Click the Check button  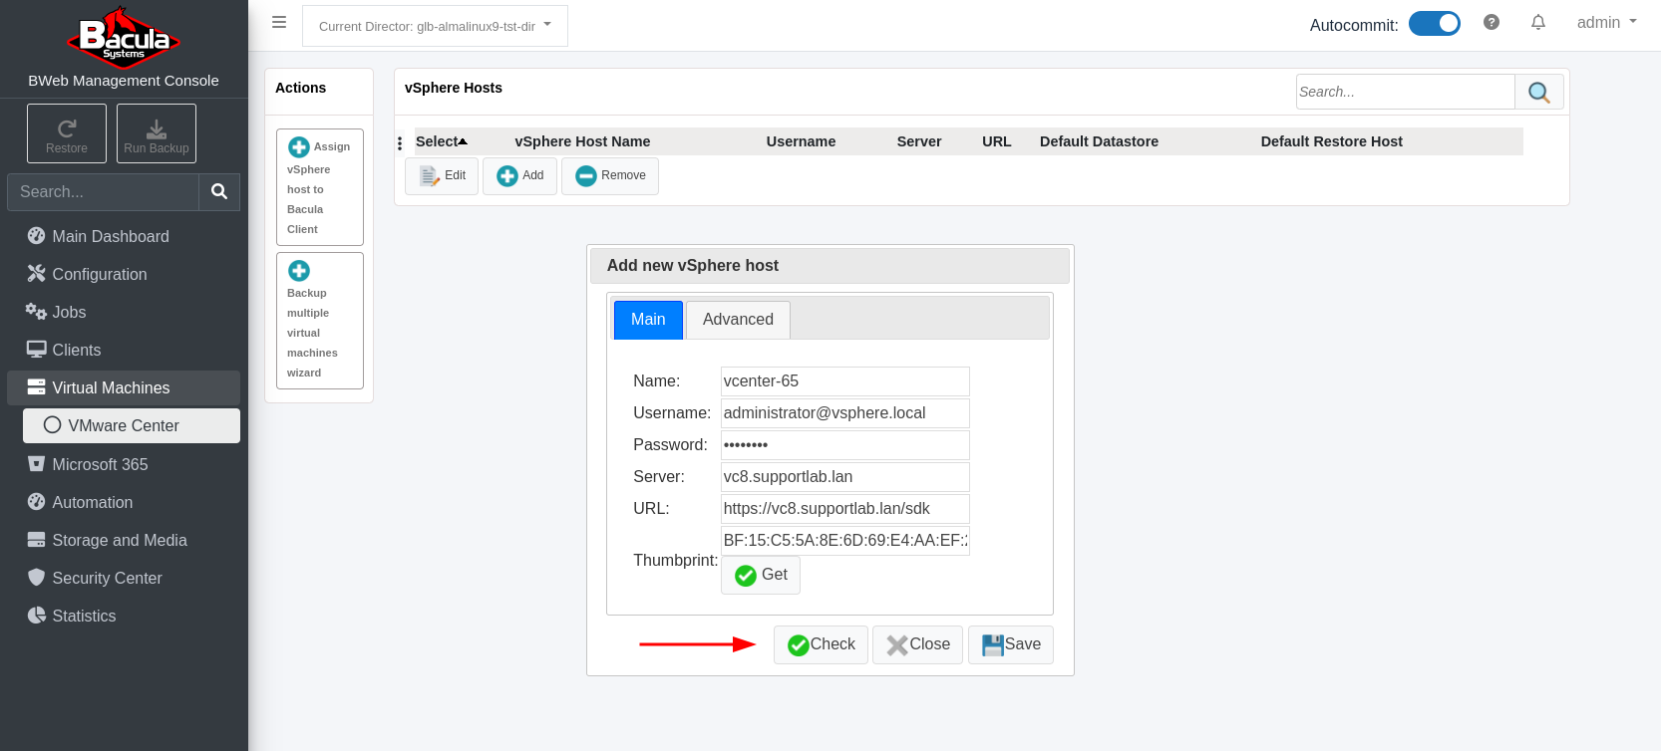(x=821, y=644)
